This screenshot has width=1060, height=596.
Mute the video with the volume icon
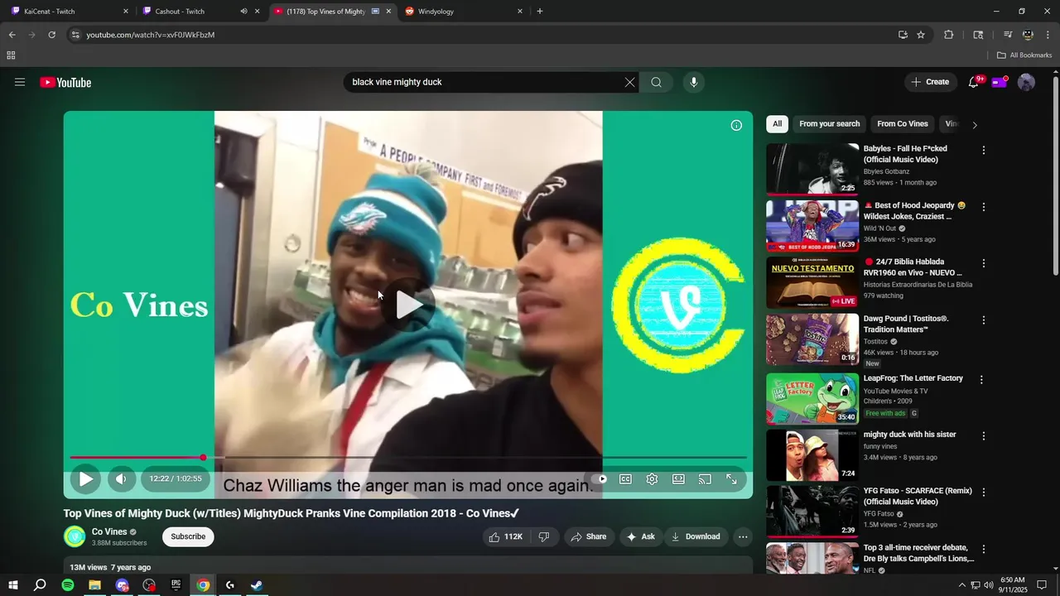(x=121, y=478)
